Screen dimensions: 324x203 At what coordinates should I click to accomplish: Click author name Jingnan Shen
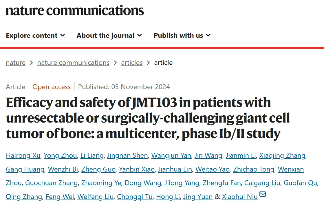tap(127, 156)
